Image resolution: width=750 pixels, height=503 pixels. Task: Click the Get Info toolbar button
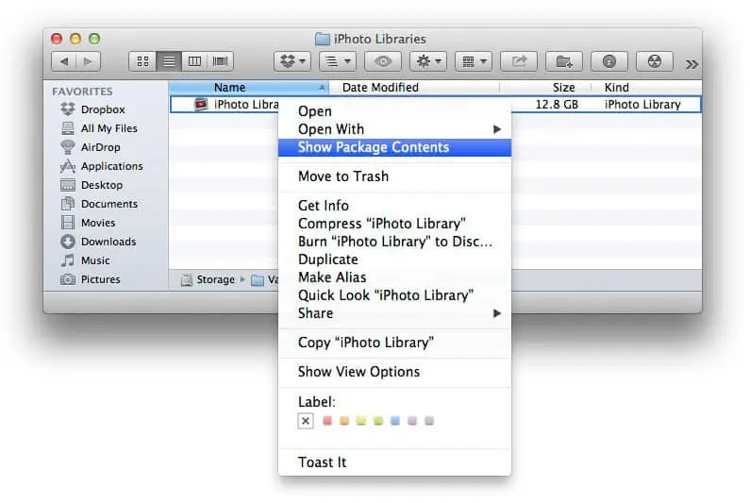[x=608, y=61]
